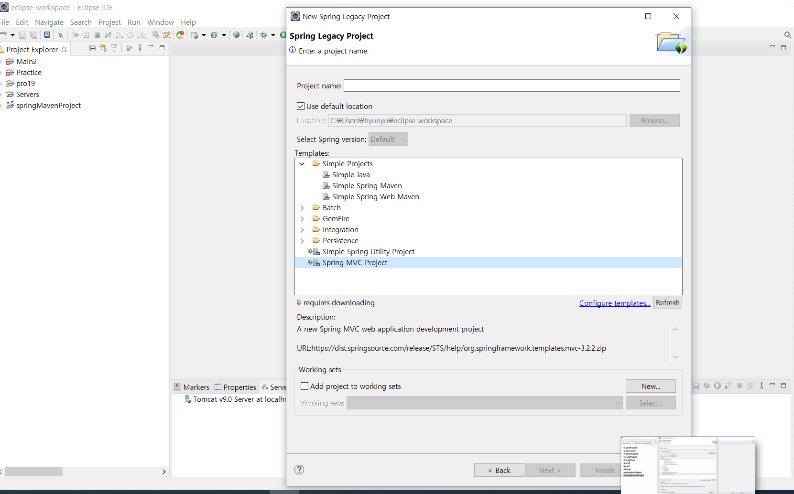This screenshot has width=794, height=494.
Task: Click the Drop to Frame toolbar icon
Action: pyautogui.click(x=156, y=35)
